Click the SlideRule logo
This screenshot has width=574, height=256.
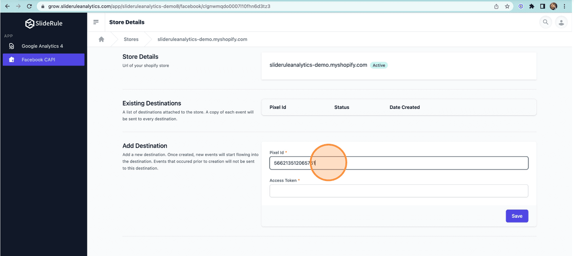(x=44, y=23)
